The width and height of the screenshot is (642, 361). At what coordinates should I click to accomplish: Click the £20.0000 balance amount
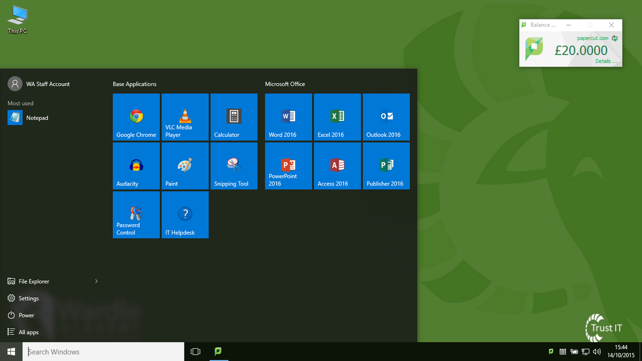click(x=581, y=50)
